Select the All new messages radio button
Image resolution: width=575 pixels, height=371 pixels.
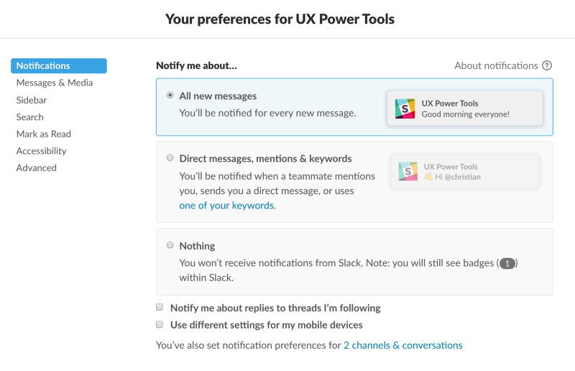pyautogui.click(x=170, y=95)
